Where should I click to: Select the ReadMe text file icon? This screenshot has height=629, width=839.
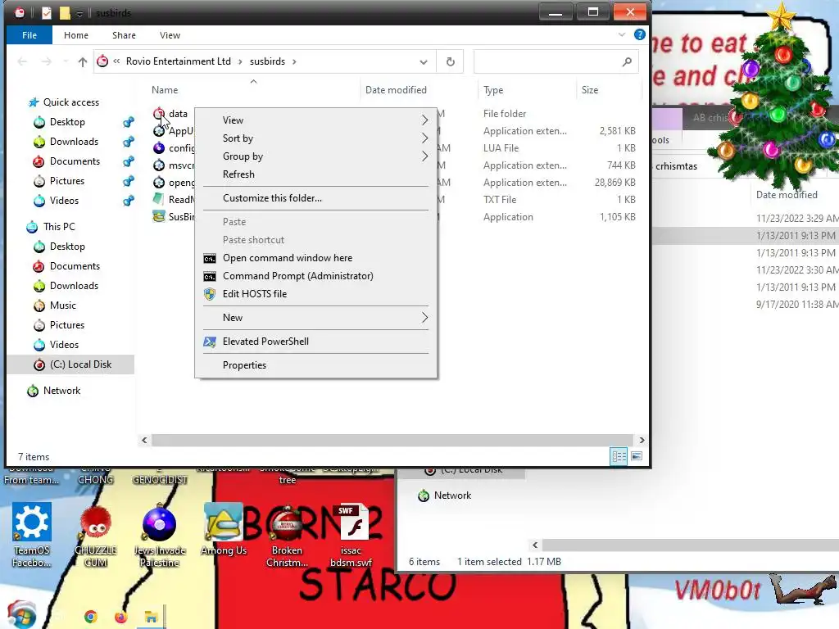pyautogui.click(x=159, y=199)
